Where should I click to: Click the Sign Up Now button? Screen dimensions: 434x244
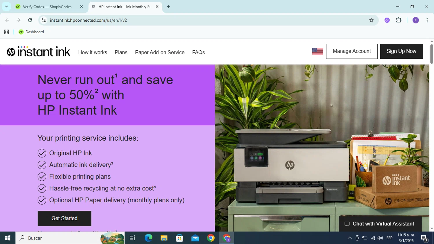pyautogui.click(x=402, y=51)
